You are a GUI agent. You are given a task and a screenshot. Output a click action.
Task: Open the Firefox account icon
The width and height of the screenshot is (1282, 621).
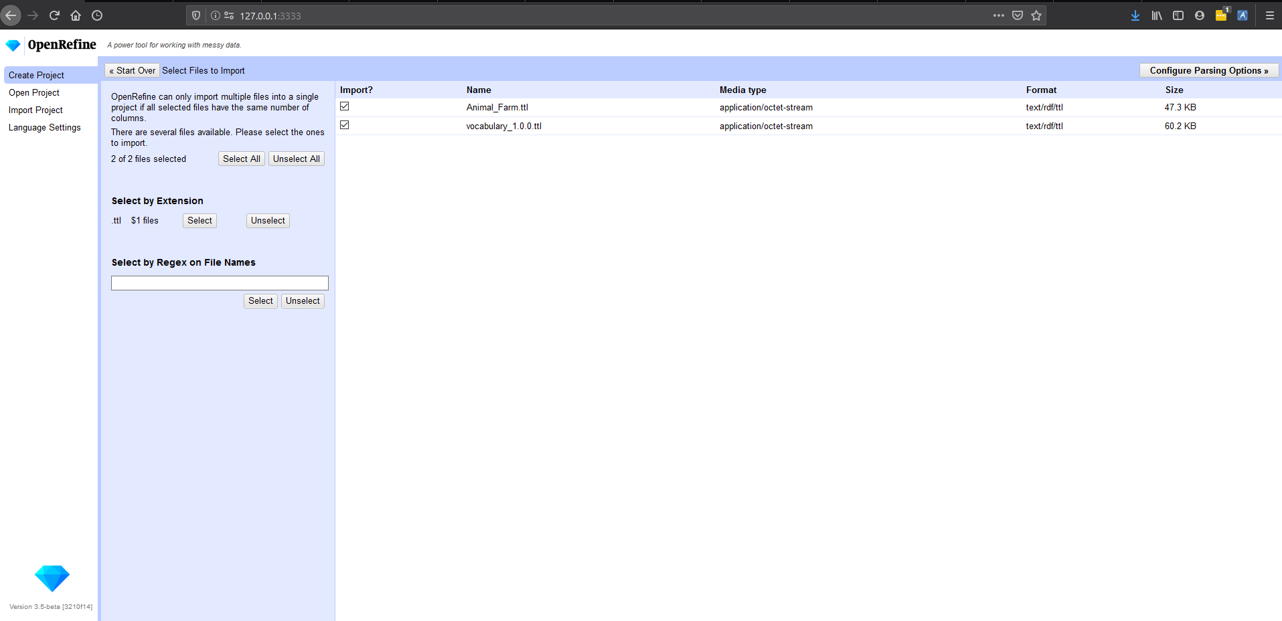[1200, 15]
